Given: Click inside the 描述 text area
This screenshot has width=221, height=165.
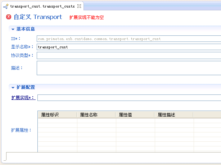Looking at the screenshot, I should point(129,68).
